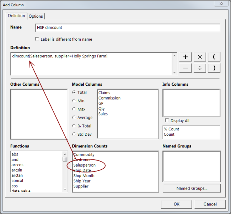
Task: Select the arccos function
Action: (17, 165)
